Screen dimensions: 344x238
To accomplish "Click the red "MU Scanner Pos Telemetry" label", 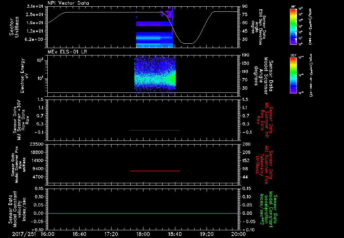I will [x=264, y=165].
